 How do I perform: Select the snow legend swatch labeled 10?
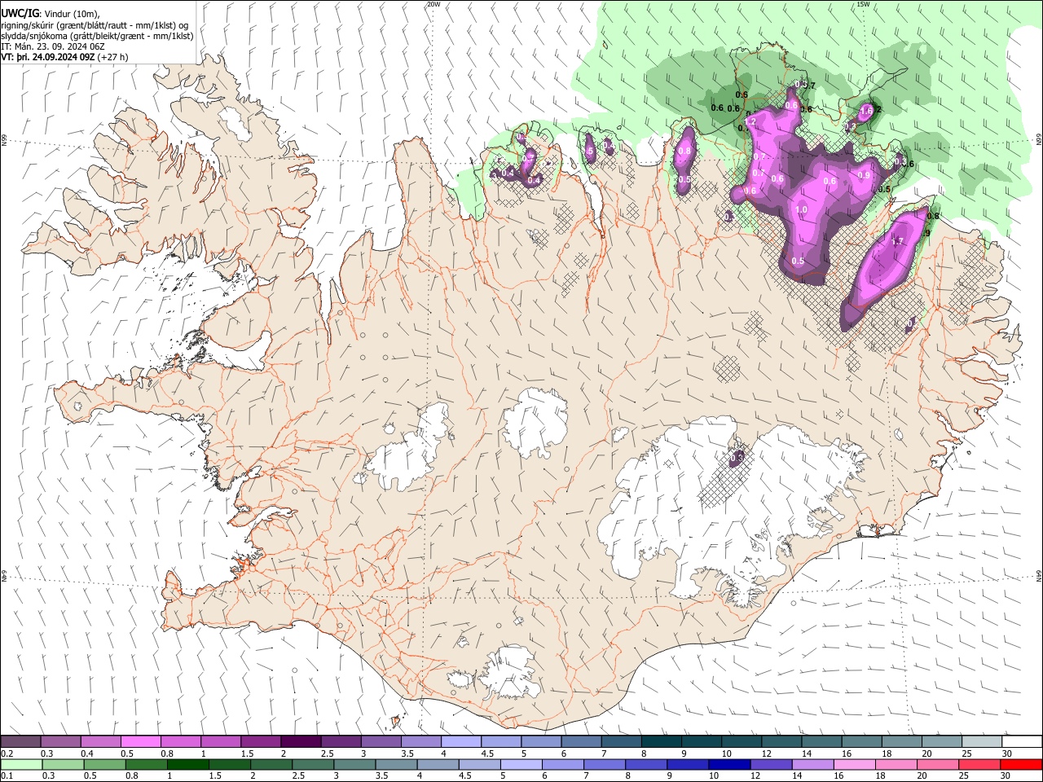pyautogui.click(x=742, y=742)
